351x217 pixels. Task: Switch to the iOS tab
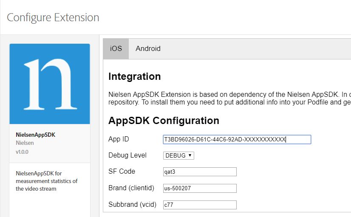[116, 49]
